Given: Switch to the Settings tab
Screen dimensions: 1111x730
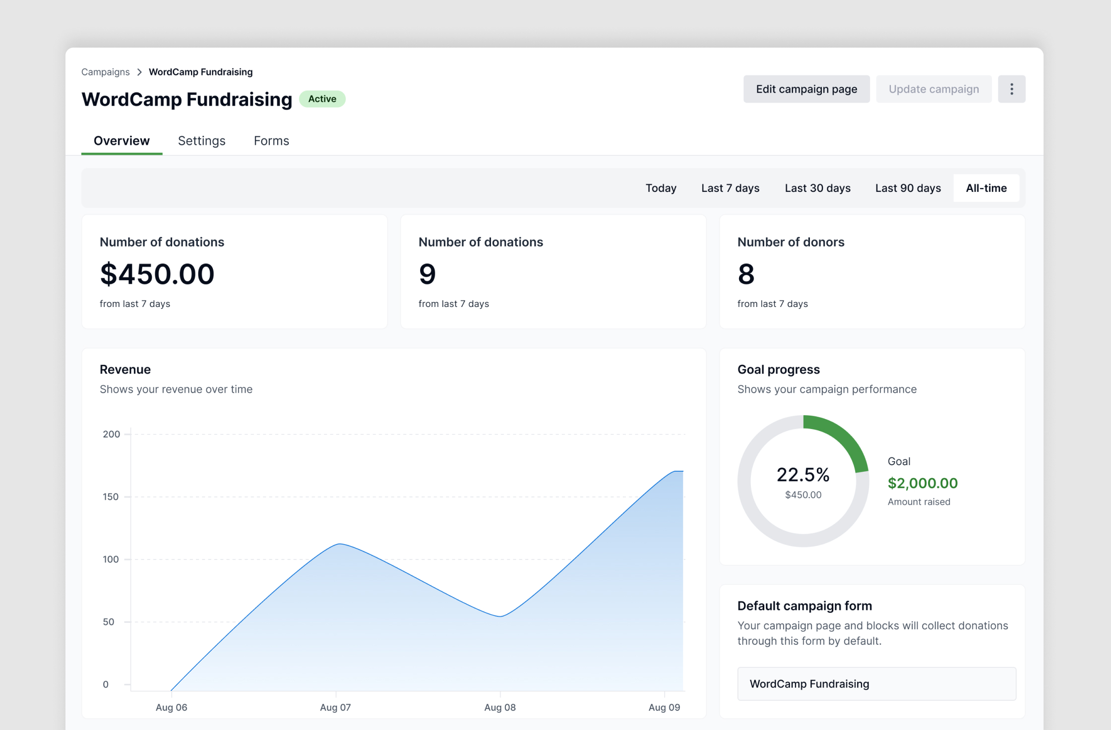Looking at the screenshot, I should [201, 141].
